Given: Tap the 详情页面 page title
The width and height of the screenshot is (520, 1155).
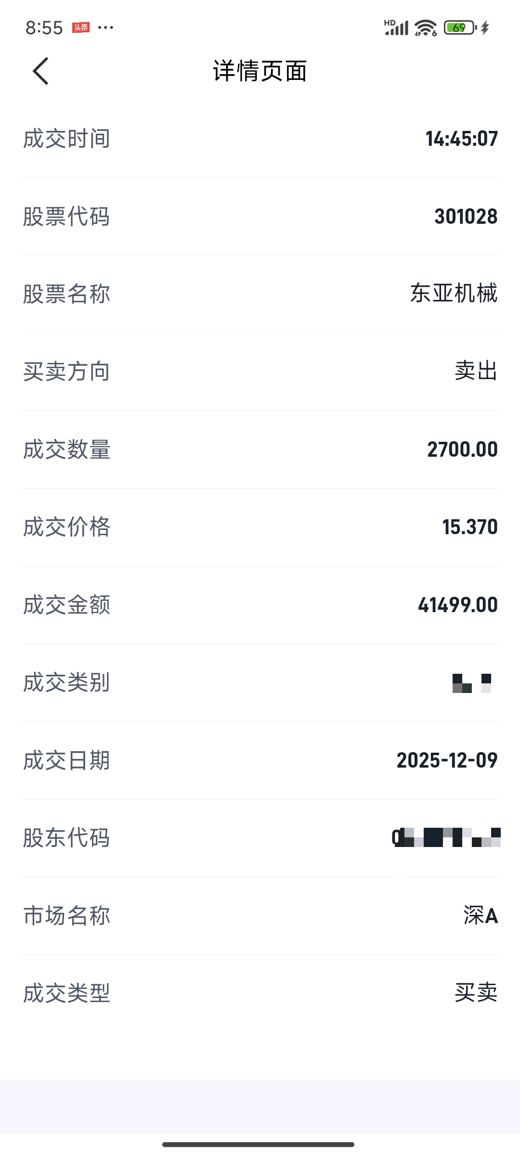Looking at the screenshot, I should point(260,71).
